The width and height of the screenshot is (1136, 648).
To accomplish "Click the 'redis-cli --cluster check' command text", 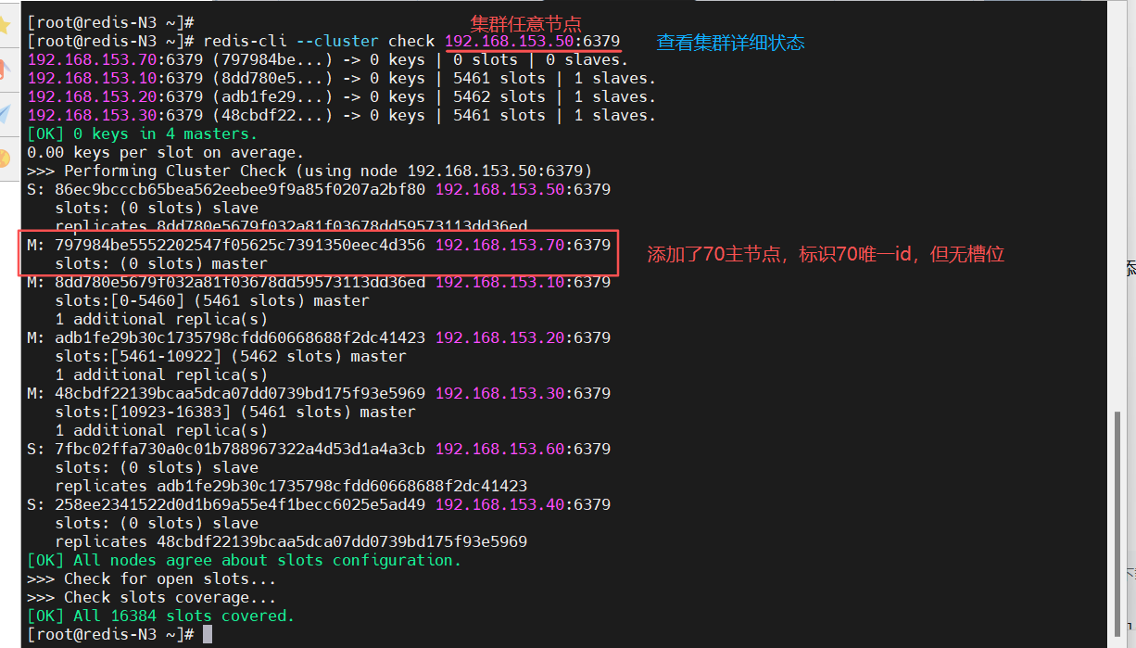I will click(x=319, y=41).
